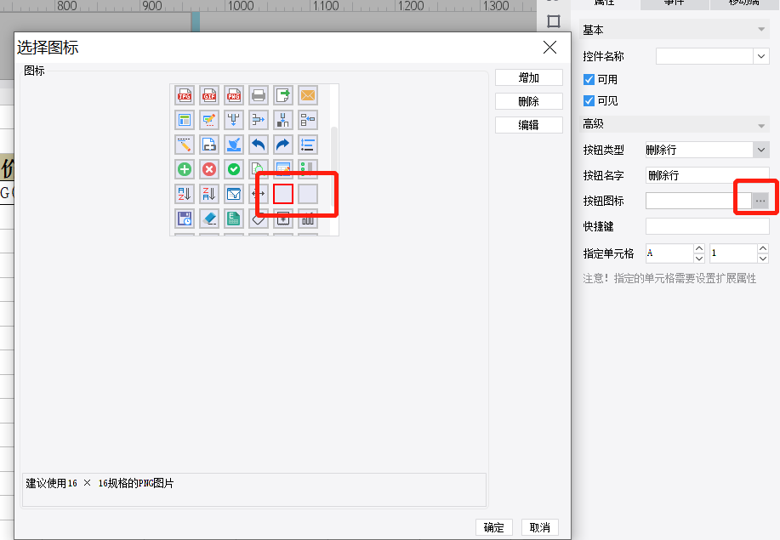The width and height of the screenshot is (780, 540).
Task: Click the 快捷键 input field
Action: coord(708,226)
